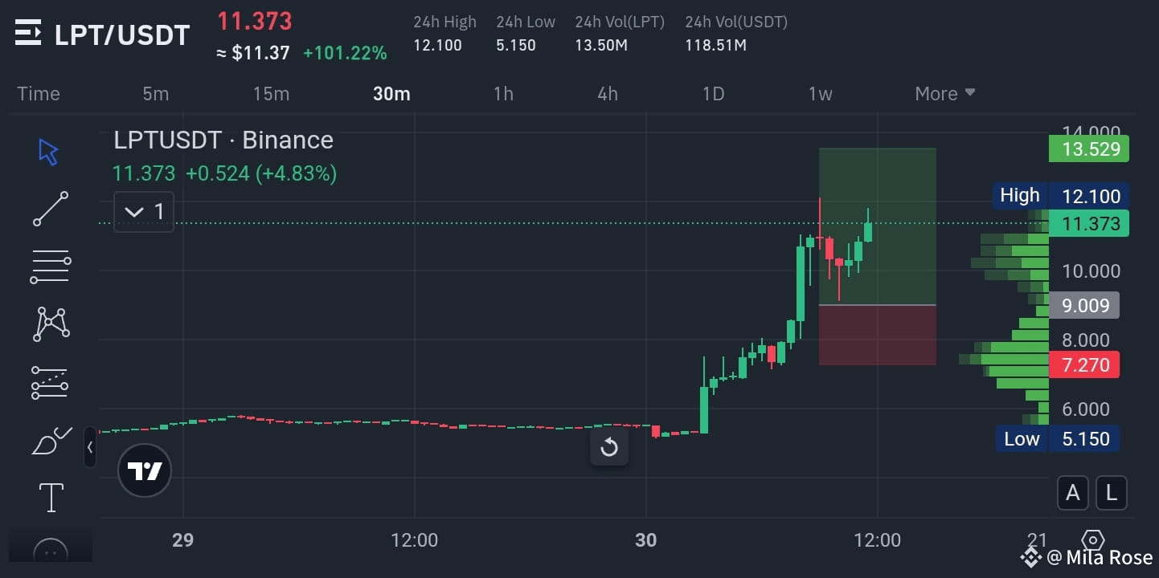1159x578 pixels.
Task: Open the hamburger menu next to LPT/USDT
Action: (27, 32)
